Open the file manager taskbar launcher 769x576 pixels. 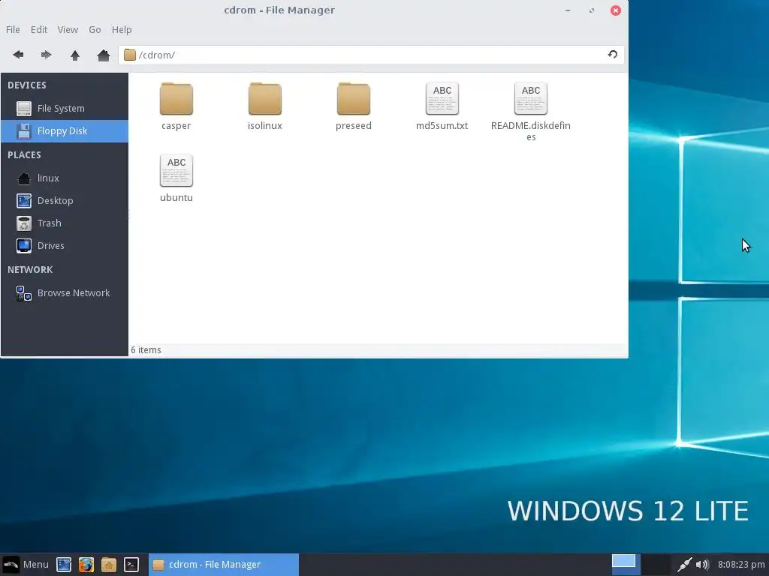[x=109, y=565]
